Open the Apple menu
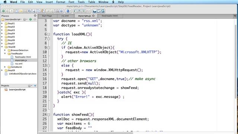The height and width of the screenshot is (134, 238). [5, 2]
